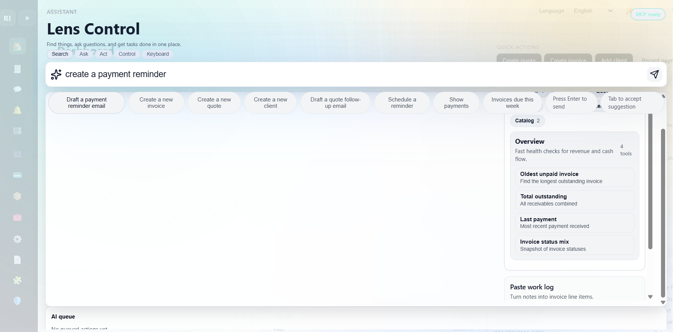Open the clients people sidebar icon

(x=17, y=154)
